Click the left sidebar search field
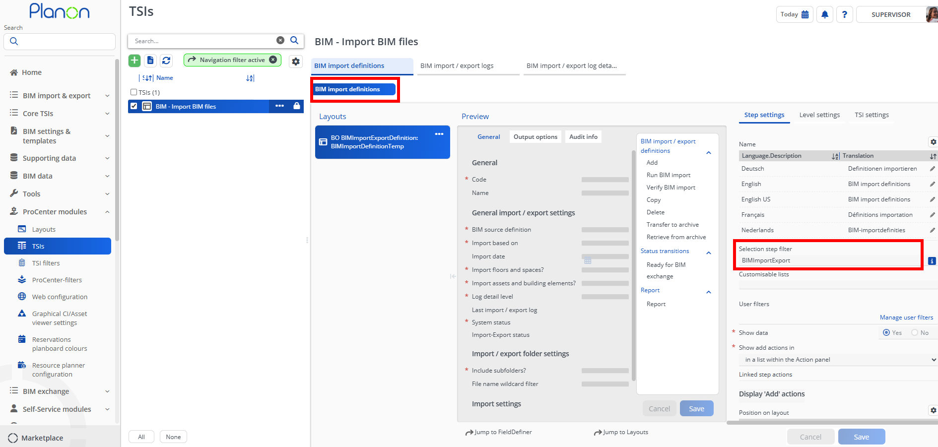Screen dimensions: 938x447 click(x=60, y=41)
